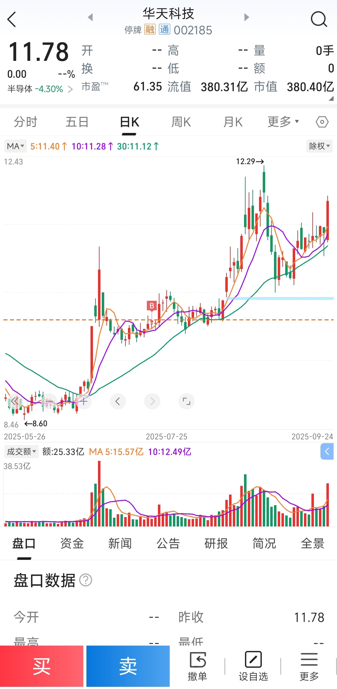Go to next stock with right triangle
Image resolution: width=337 pixels, height=689 pixels.
click(x=247, y=17)
